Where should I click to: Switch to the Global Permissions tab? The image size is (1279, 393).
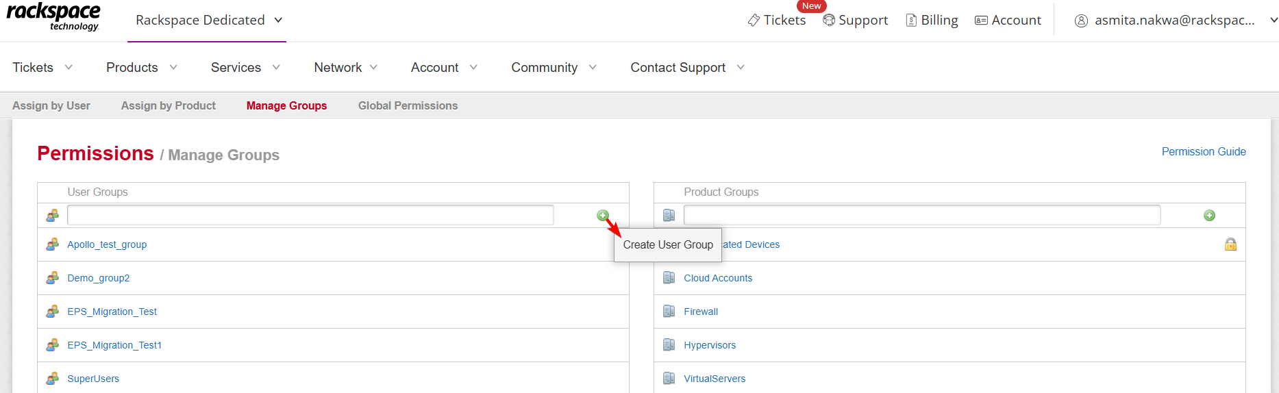click(408, 105)
